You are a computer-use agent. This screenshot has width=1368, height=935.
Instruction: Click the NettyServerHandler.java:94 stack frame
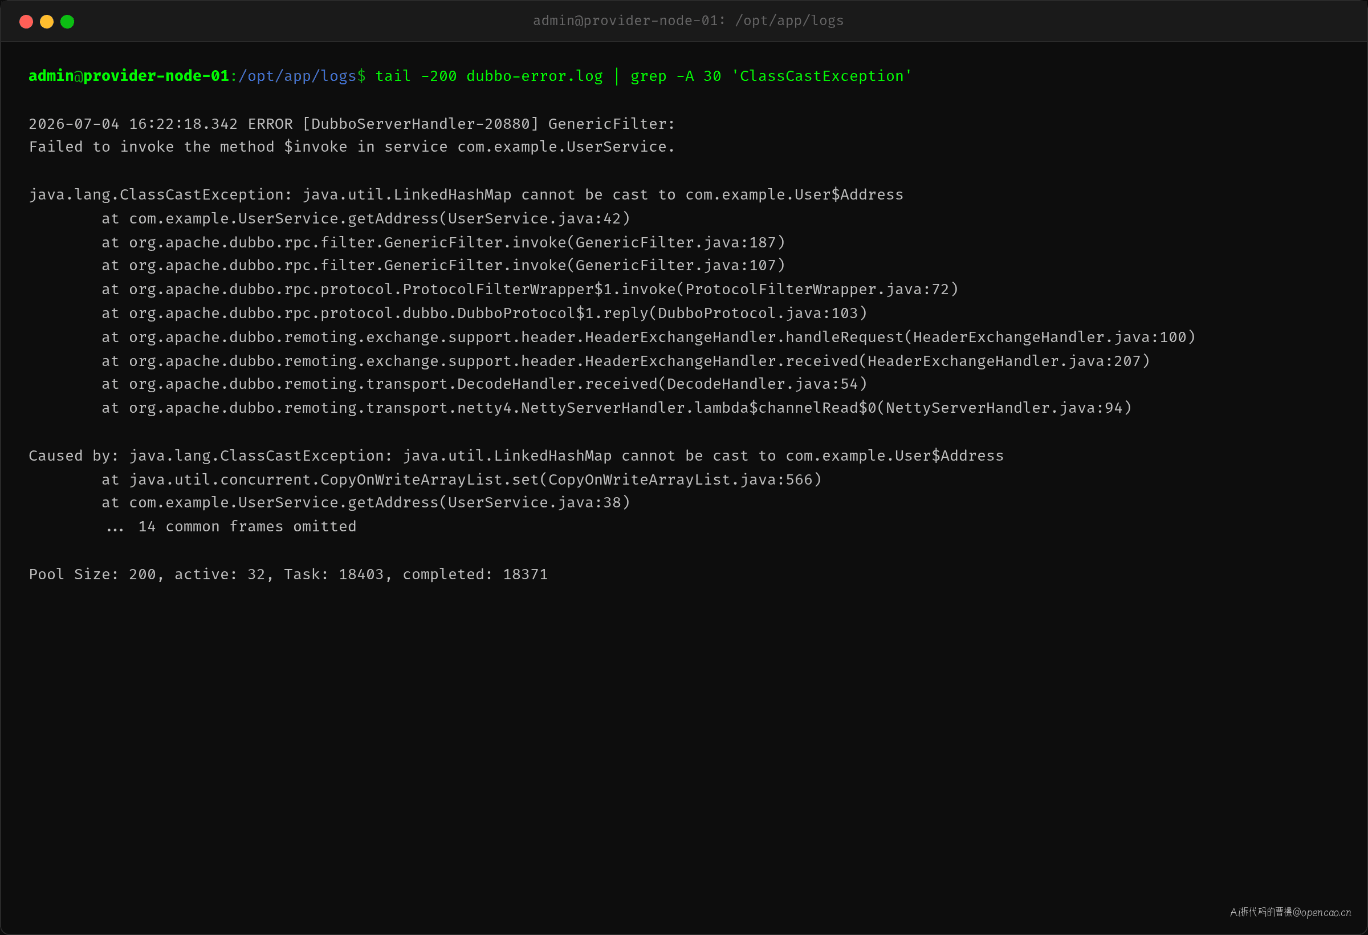617,408
